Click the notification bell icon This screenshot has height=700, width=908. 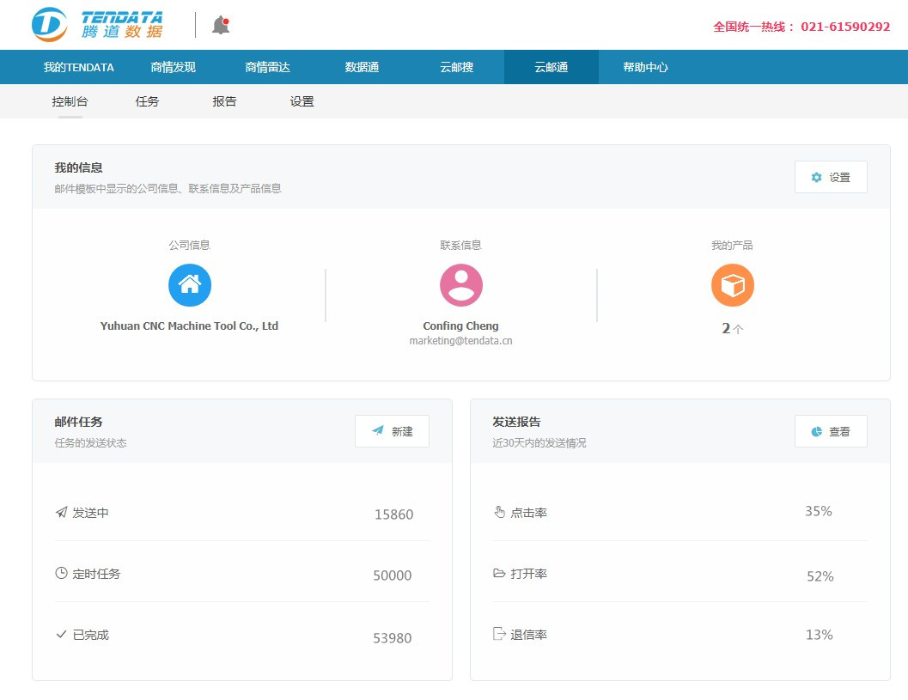point(221,25)
